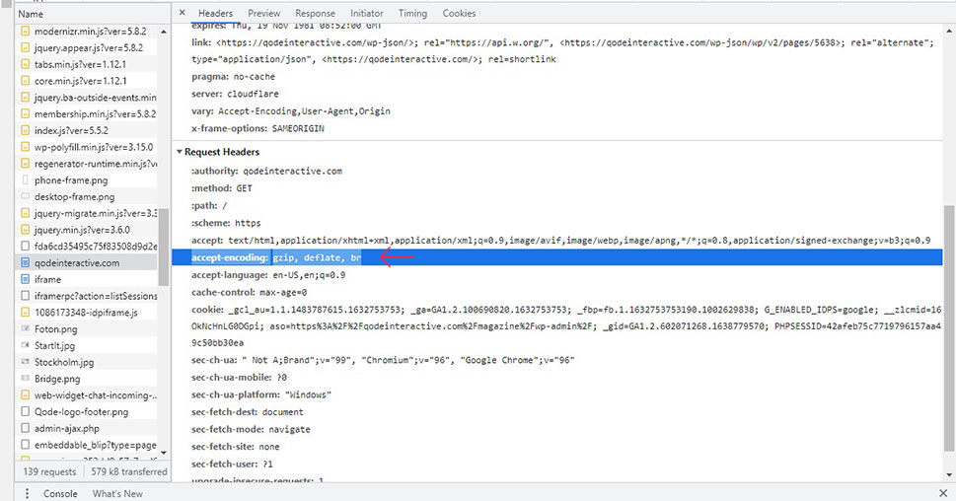The height and width of the screenshot is (501, 956).
Task: Switch to the Timing tab
Action: (x=412, y=13)
